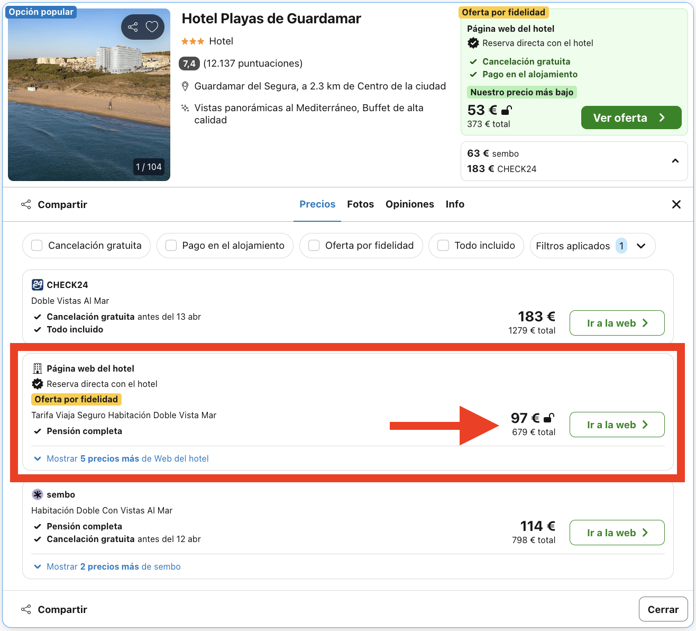
Task: Click the Opción popular label
Action: coord(41,12)
